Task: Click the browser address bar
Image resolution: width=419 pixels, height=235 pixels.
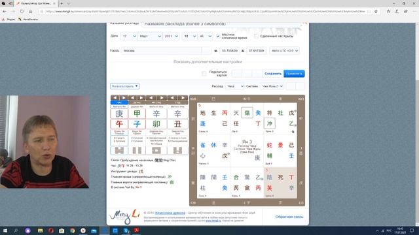Action: coord(205,12)
